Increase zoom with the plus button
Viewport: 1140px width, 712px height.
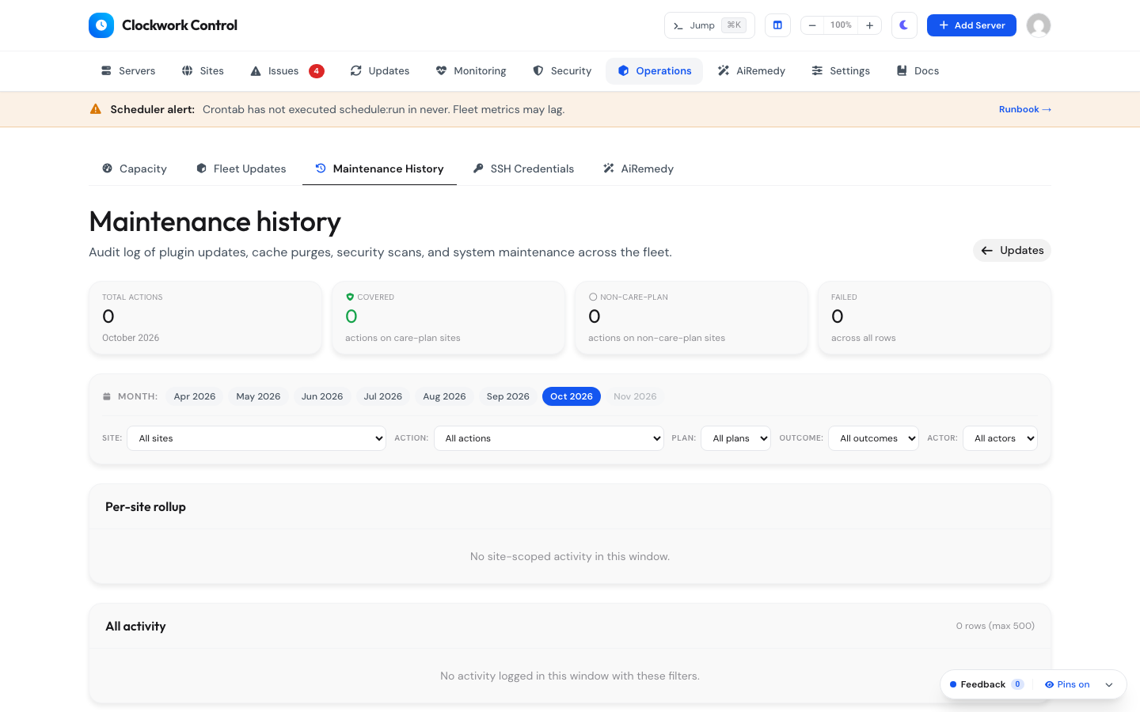coord(869,25)
